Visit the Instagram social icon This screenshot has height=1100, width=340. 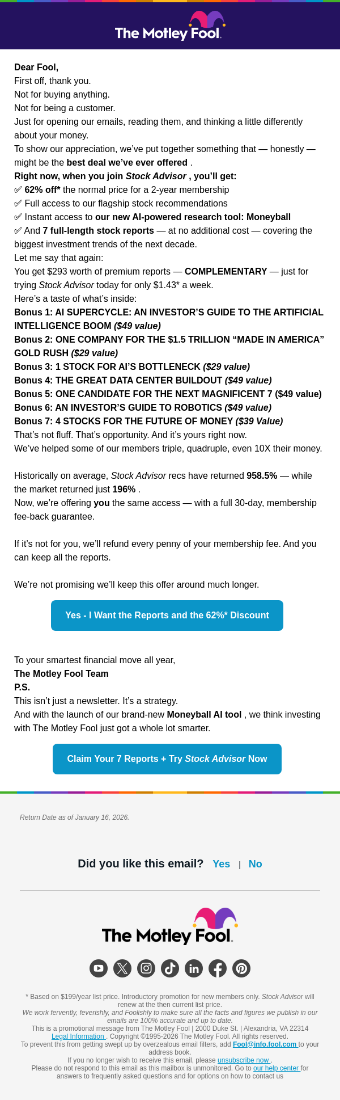(146, 968)
